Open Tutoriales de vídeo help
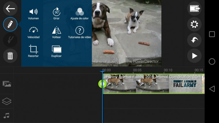 79,33
